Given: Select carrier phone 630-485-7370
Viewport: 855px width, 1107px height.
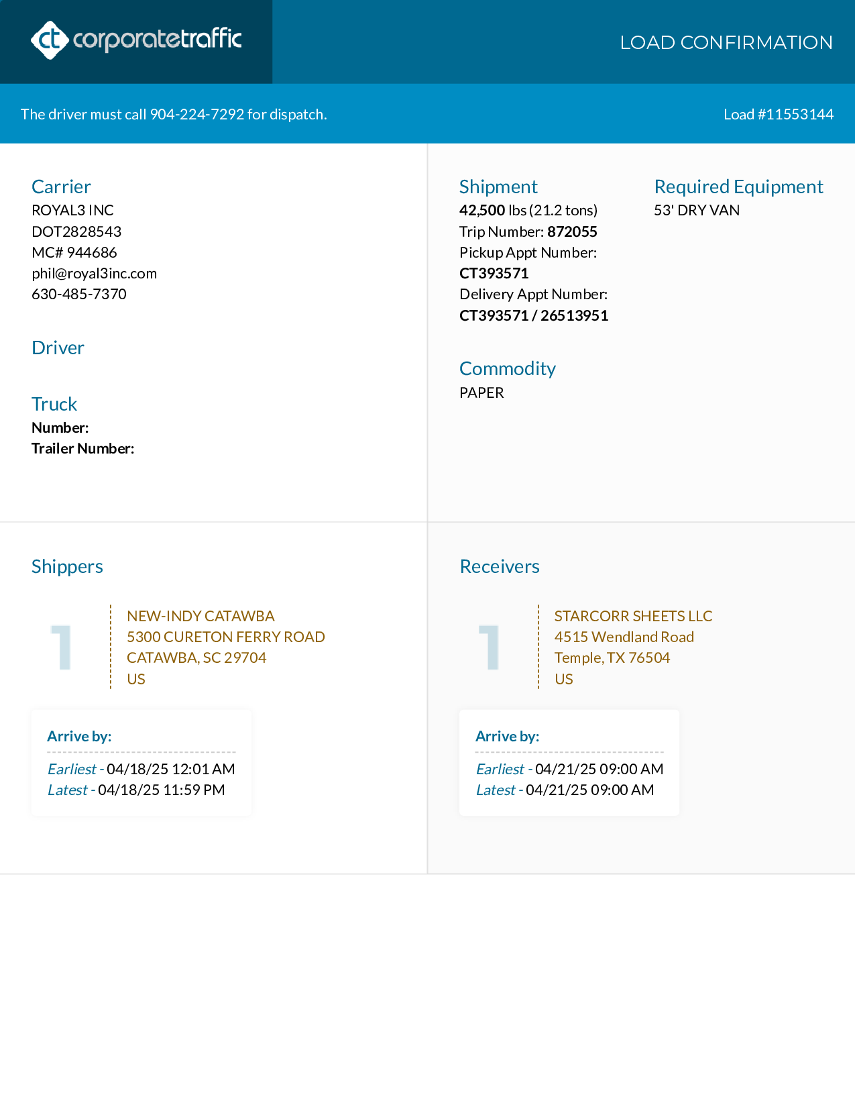Looking at the screenshot, I should (79, 294).
